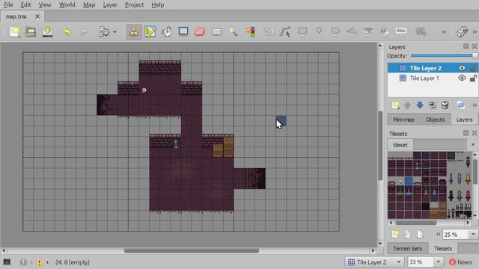Toggle the lock of Tile Layer 2

coord(473,68)
